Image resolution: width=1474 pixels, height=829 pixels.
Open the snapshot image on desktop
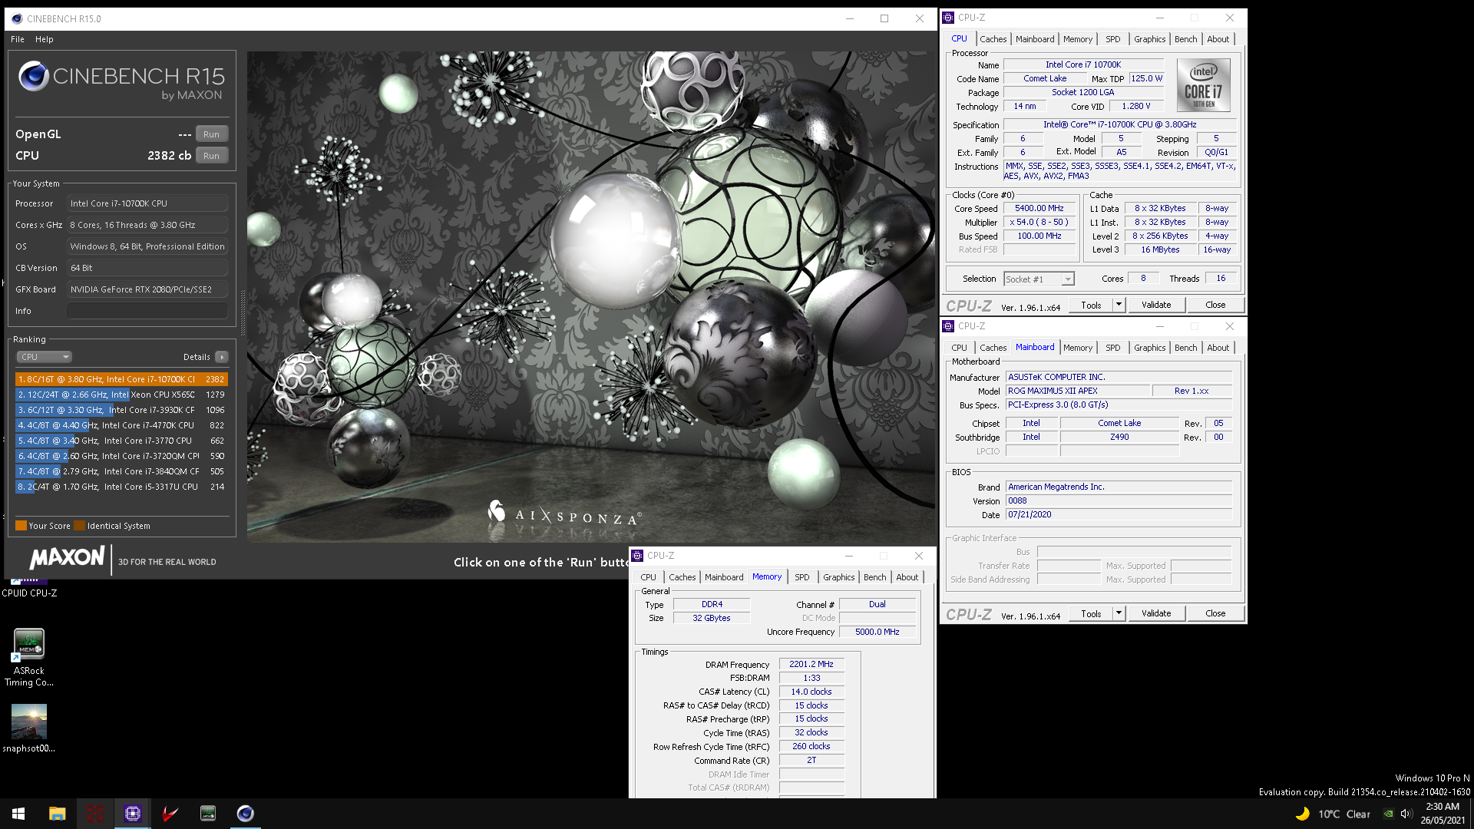click(29, 728)
